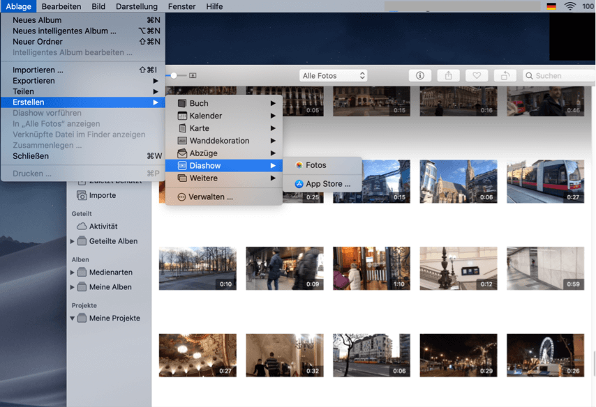Click the Wi-Fi icon in the menu bar
Image resolution: width=596 pixels, height=407 pixels.
coord(570,6)
